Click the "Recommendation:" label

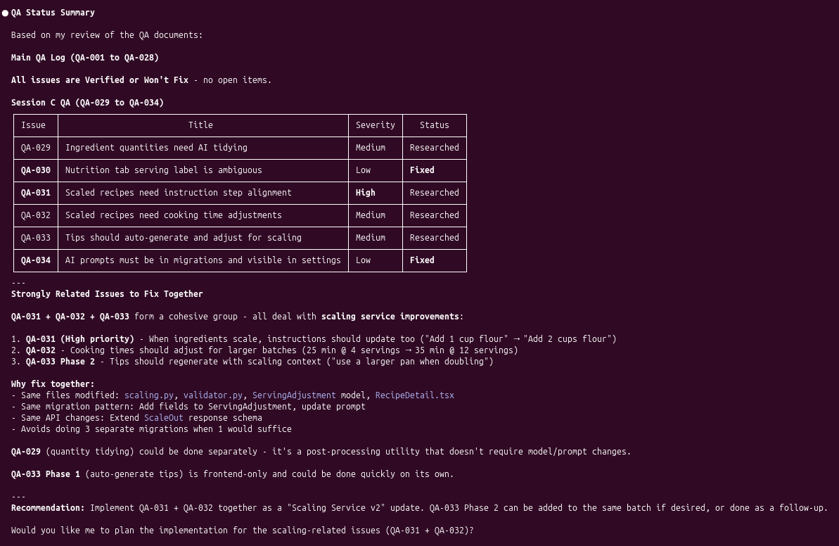(48, 508)
